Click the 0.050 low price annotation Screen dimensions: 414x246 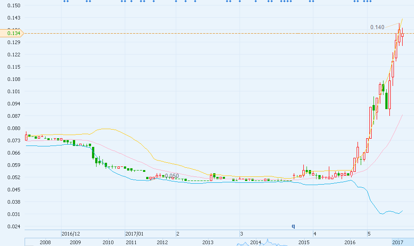(x=172, y=176)
